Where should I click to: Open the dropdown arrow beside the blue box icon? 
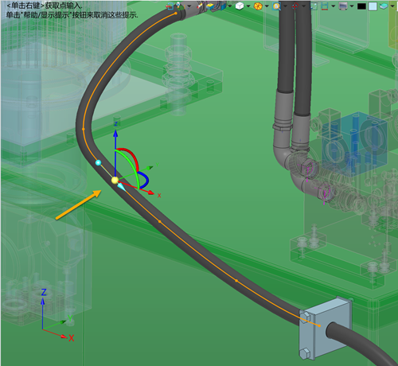[x=230, y=6]
